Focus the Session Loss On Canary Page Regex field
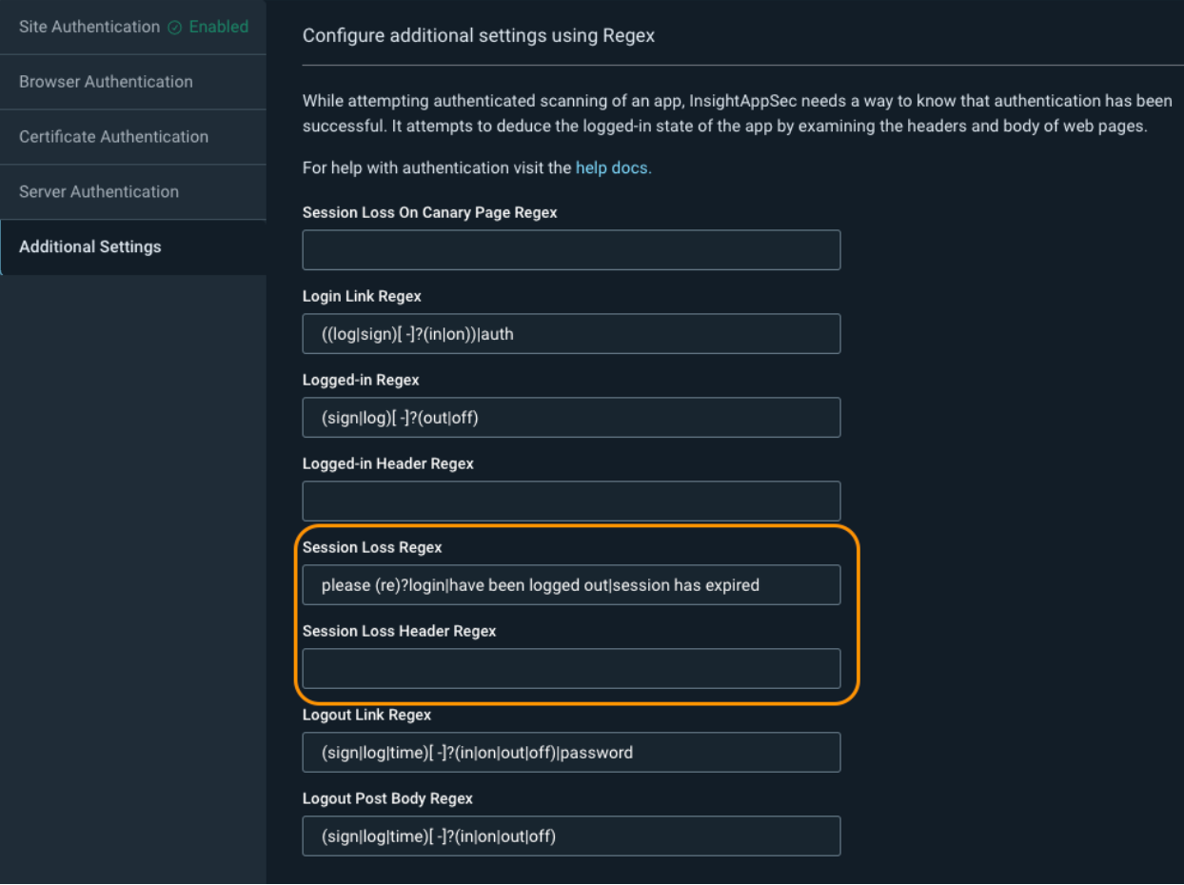 click(571, 250)
